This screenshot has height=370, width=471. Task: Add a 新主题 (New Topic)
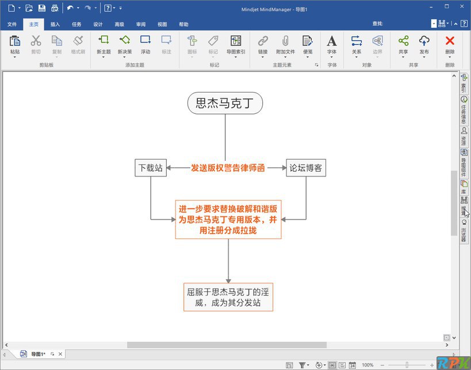point(104,40)
